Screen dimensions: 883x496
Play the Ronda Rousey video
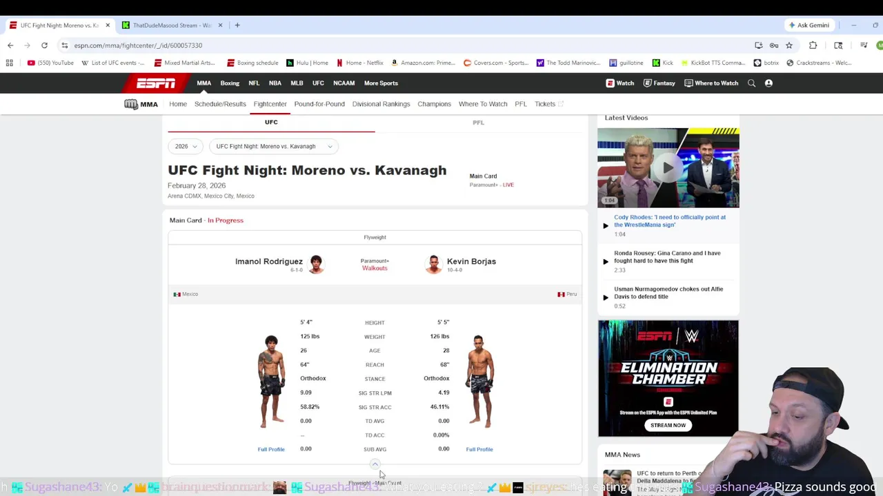click(x=606, y=261)
